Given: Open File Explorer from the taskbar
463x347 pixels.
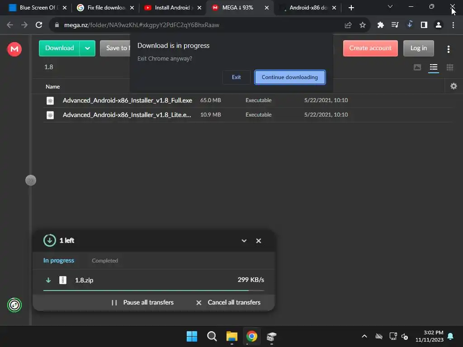Looking at the screenshot, I should click(x=232, y=336).
